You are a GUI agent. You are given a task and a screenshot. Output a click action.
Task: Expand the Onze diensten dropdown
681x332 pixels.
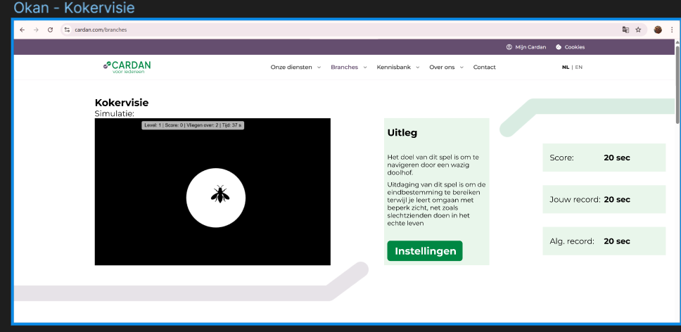coord(295,68)
